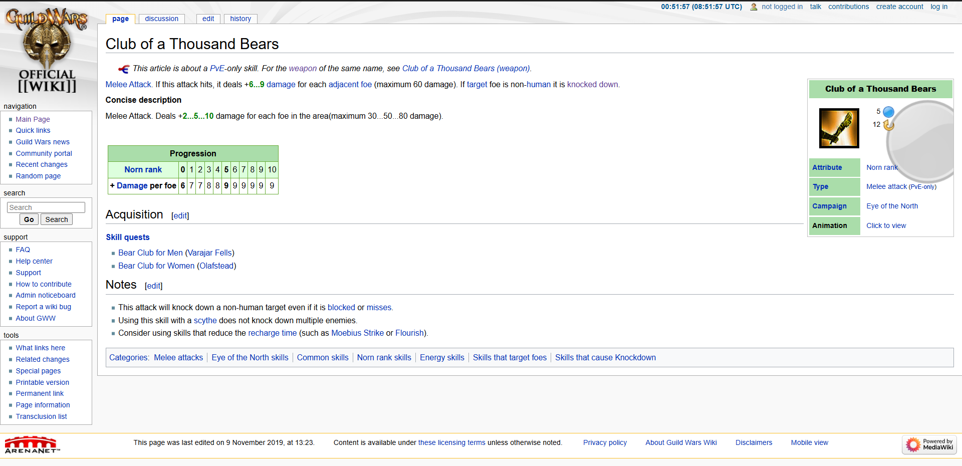Image resolution: width=962 pixels, height=466 pixels.
Task: Open the scythe link in Notes
Action: (205, 320)
